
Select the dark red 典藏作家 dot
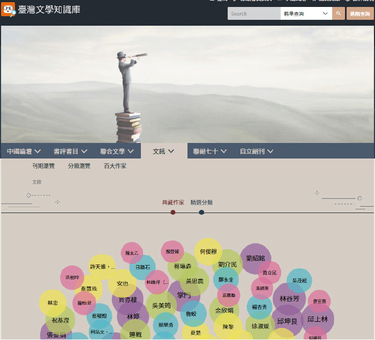[173, 213]
